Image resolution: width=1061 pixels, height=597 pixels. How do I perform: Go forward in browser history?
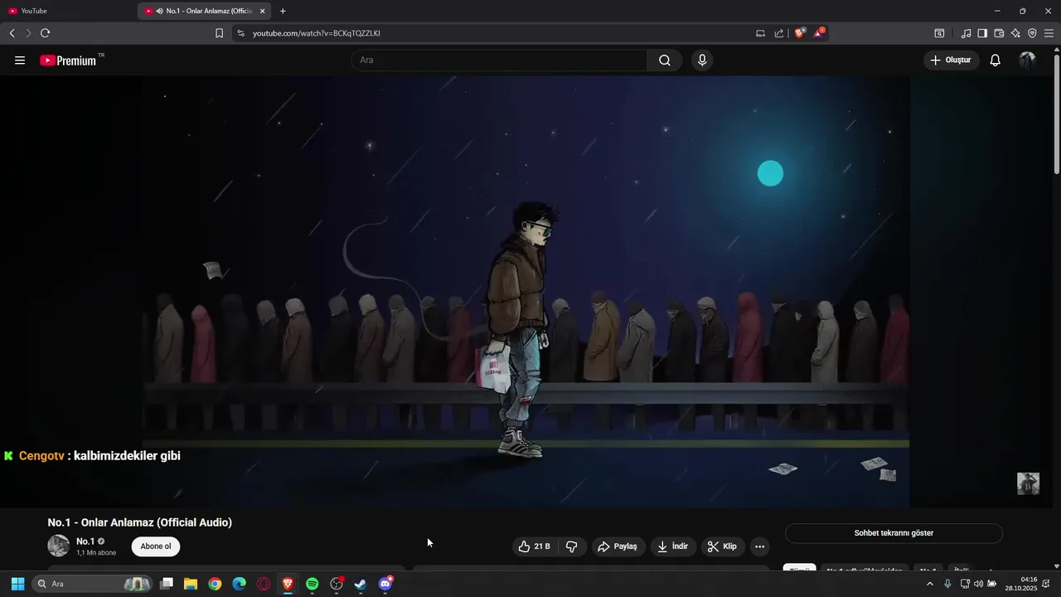coord(28,33)
